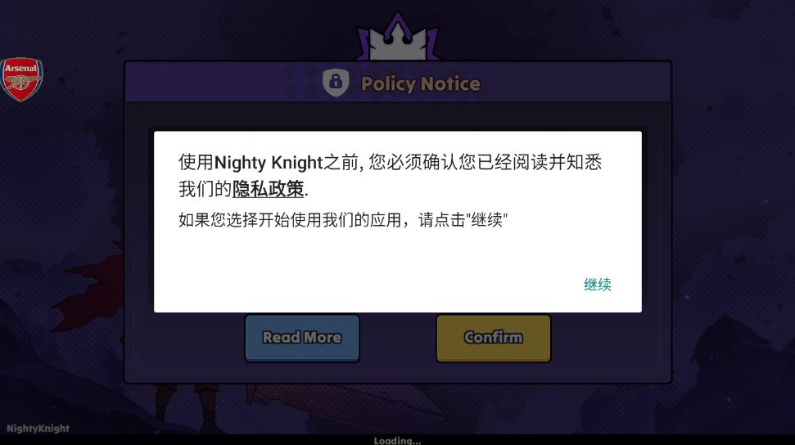
Task: Click the blue Read More button
Action: point(302,338)
